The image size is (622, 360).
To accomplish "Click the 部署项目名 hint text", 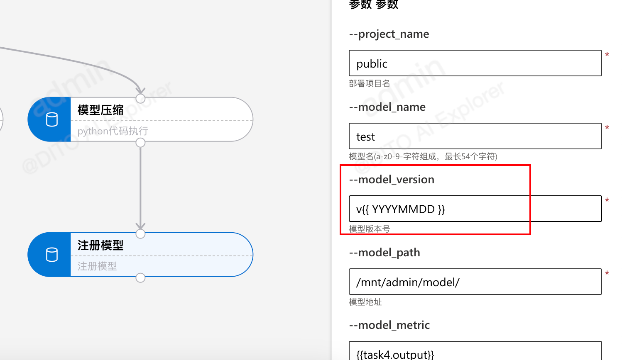I will click(370, 83).
